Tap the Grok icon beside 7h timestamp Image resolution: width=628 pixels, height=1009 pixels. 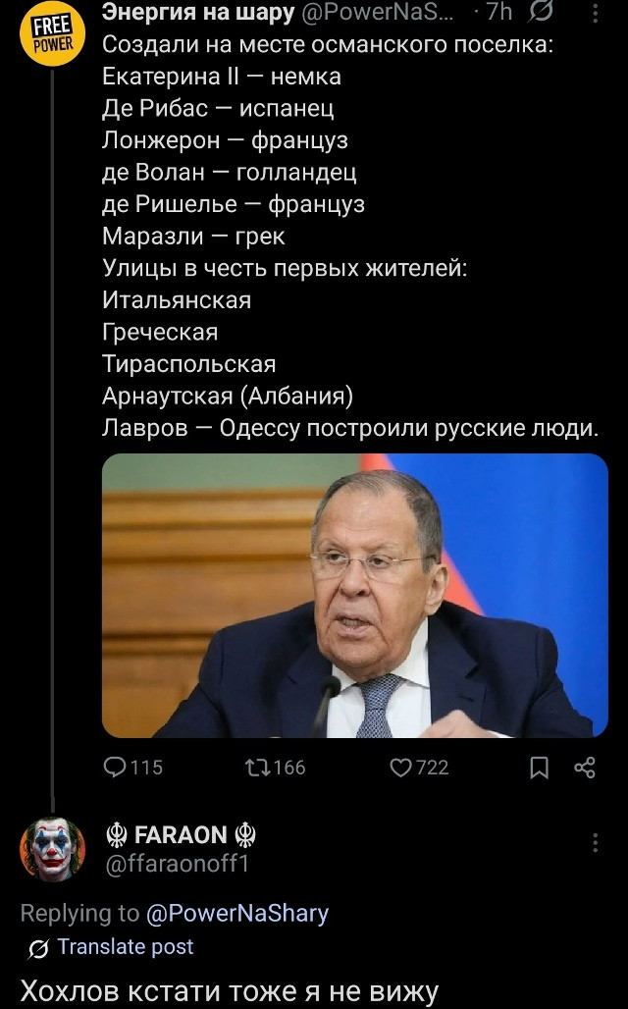pyautogui.click(x=542, y=12)
